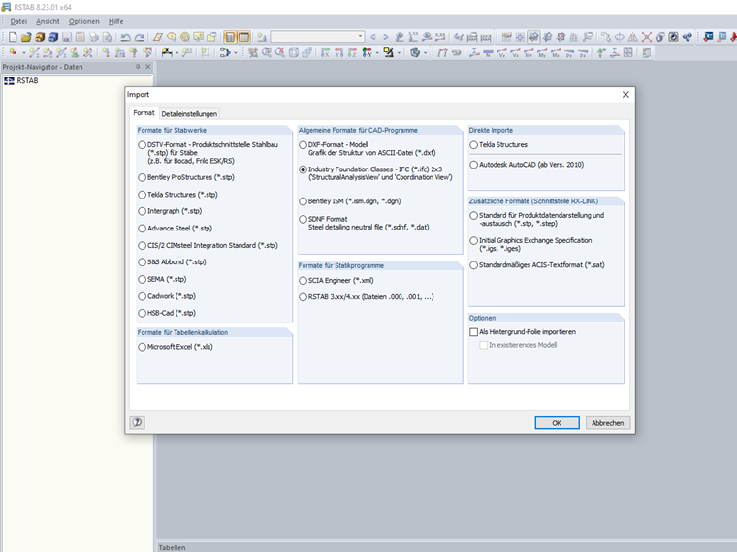The width and height of the screenshot is (737, 552).
Task: Click the moment Mz result icon
Action: 556,52
